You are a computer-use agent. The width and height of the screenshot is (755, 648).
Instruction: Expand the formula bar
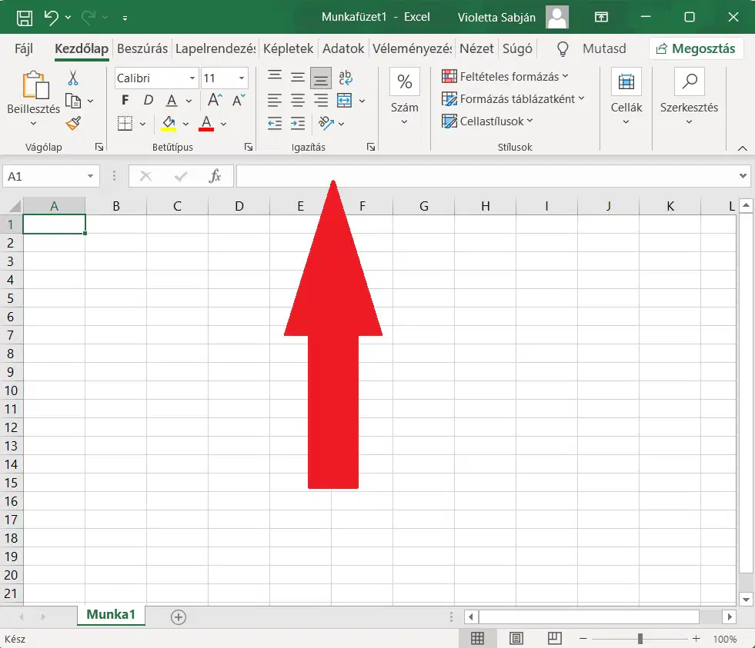(743, 177)
